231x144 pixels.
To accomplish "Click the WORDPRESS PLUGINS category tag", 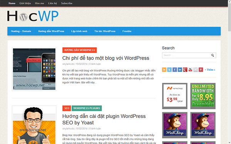I will pyautogui.click(x=87, y=108).
